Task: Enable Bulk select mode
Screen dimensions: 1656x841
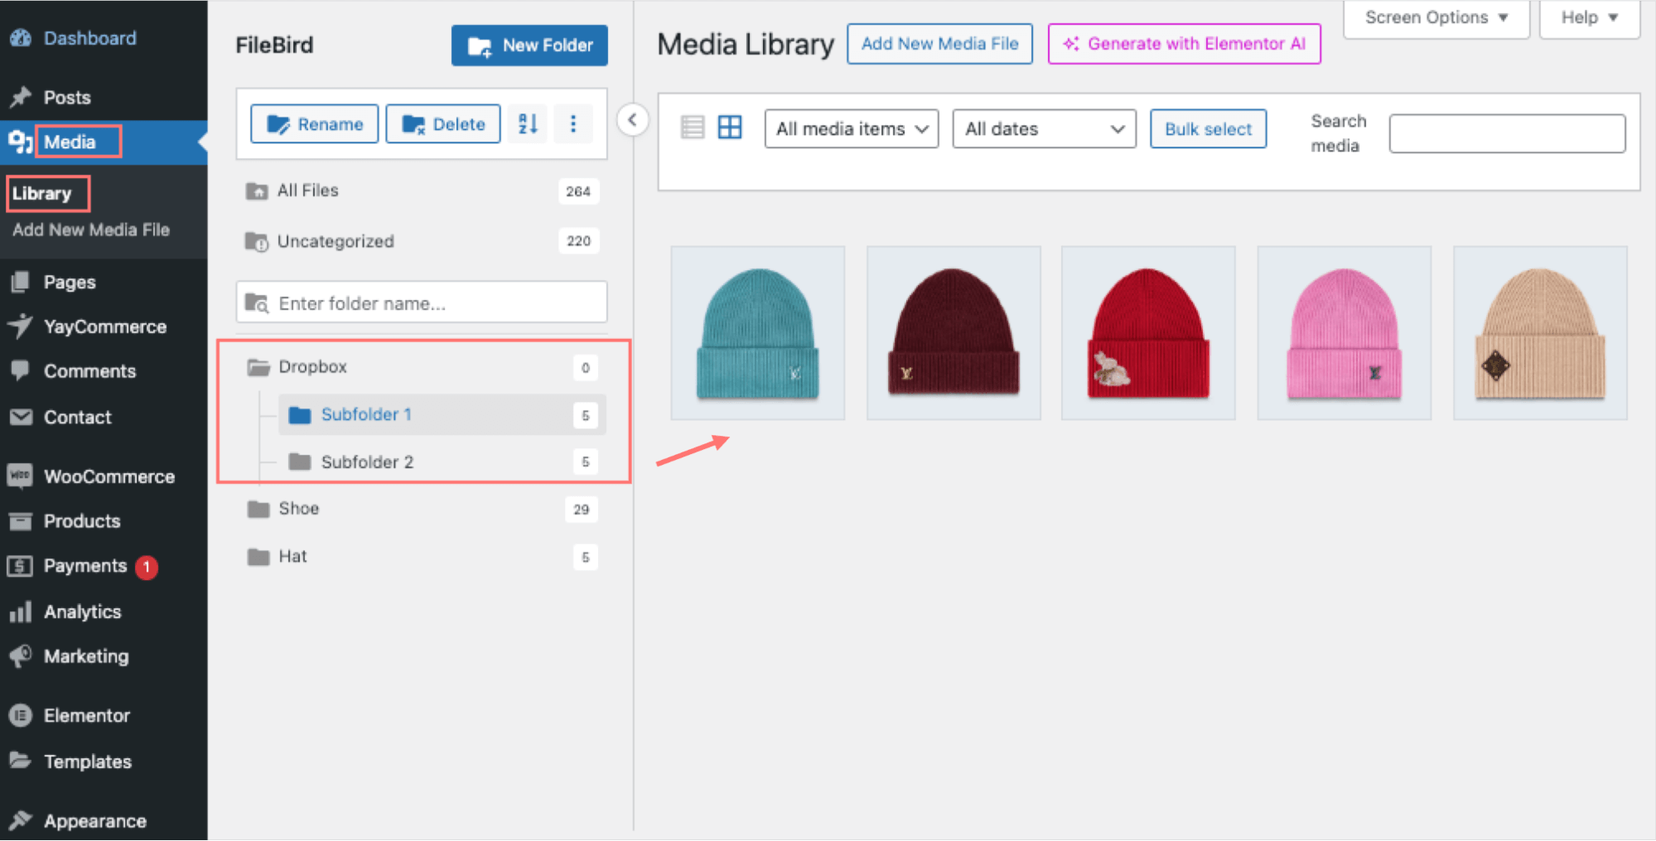Action: [x=1207, y=129]
